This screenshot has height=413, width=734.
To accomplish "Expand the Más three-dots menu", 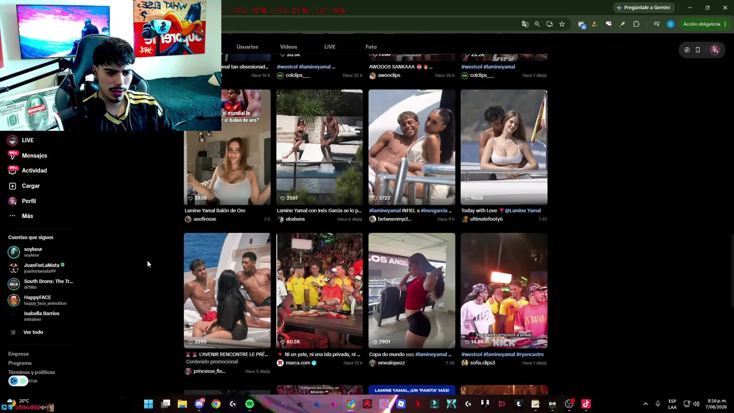I will [x=13, y=216].
